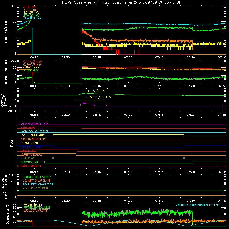Viewport: 229px width, 229px height.
Task: Click the red 0.1-0.3 MeV legend label
Action: (x=33, y=62)
